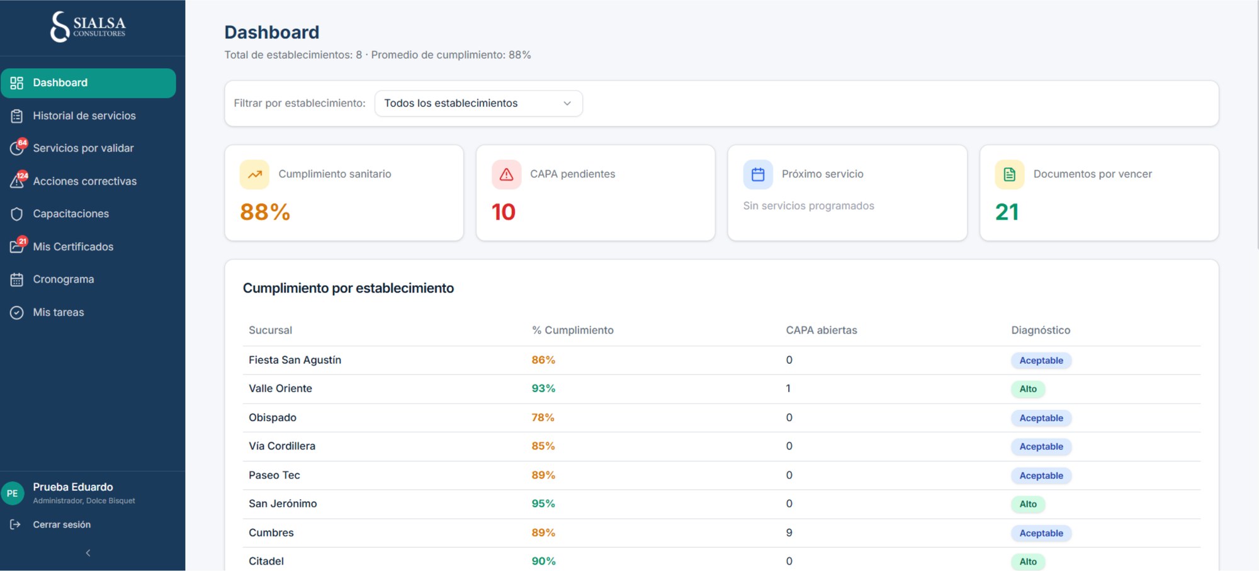Navigate to Cronograma
1259x571 pixels.
[x=88, y=280]
